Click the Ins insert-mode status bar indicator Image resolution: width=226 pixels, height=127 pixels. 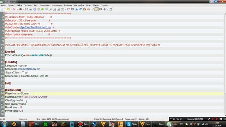38,119
